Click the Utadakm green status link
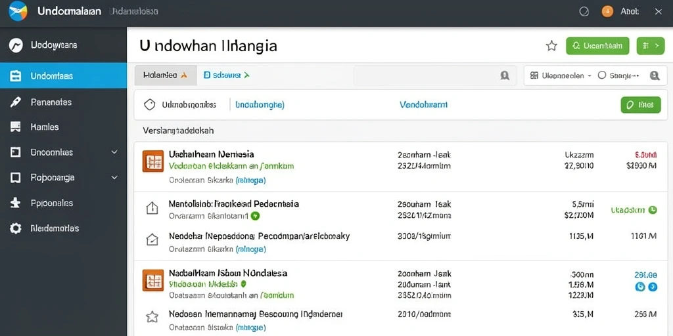 click(x=628, y=210)
